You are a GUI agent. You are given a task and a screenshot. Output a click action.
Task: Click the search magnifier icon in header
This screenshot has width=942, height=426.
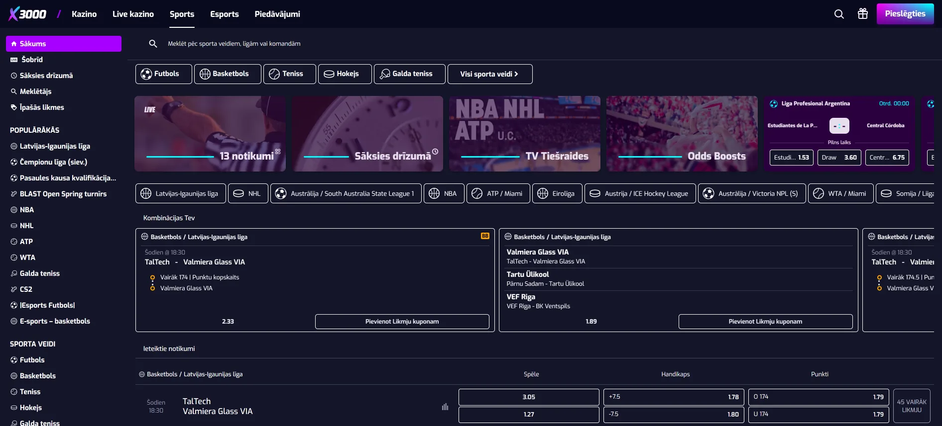839,14
